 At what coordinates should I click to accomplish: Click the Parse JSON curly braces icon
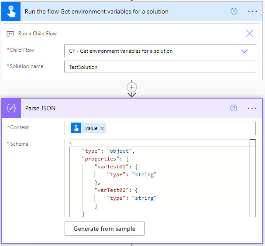11,108
